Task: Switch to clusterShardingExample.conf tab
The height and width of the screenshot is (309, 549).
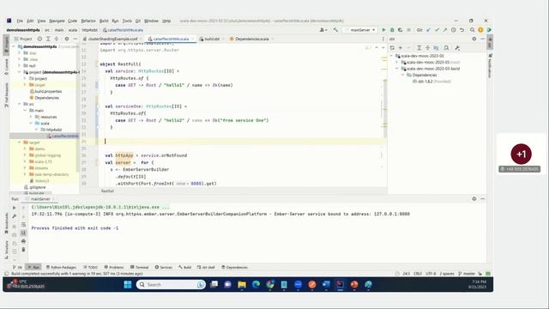Action: tap(112, 39)
